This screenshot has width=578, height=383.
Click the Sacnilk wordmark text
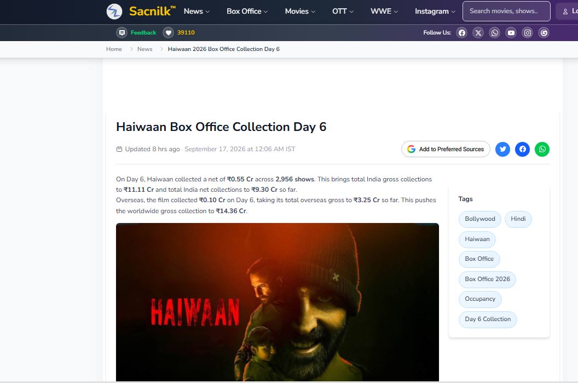(x=152, y=11)
